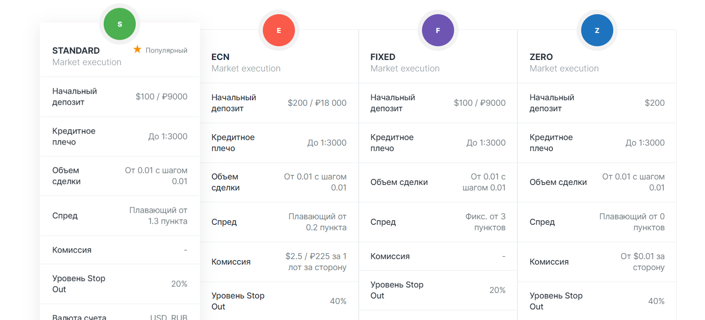Click the Standard Уровень Stop Out row
The width and height of the screenshot is (705, 320).
pyautogui.click(x=120, y=284)
